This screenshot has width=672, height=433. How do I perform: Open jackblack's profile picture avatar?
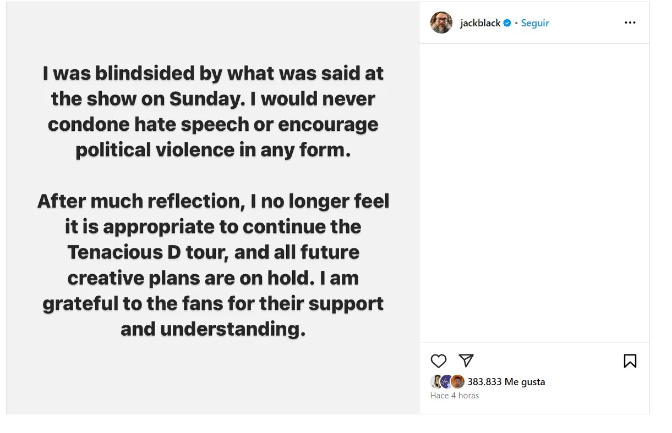[441, 23]
